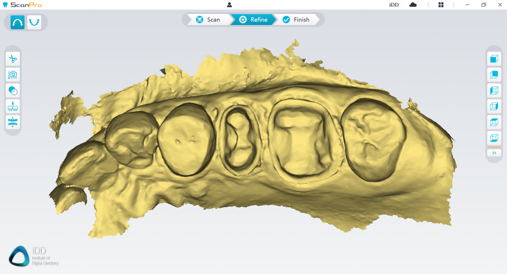Set view to back cube face
This screenshot has width=507, height=274.
494,75
